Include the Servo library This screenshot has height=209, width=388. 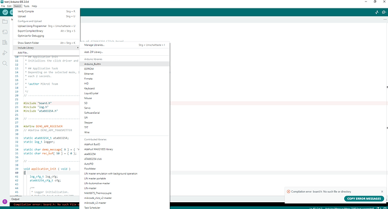tap(125, 108)
